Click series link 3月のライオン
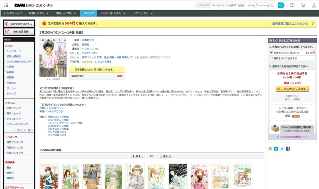 point(90,53)
